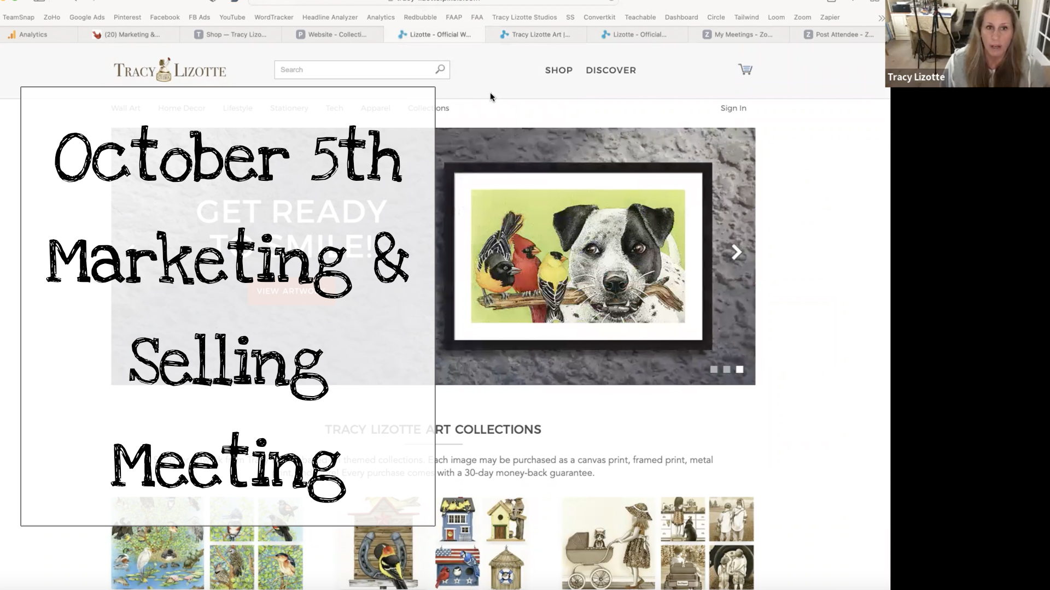Open Tailwind bookmark

pos(746,17)
